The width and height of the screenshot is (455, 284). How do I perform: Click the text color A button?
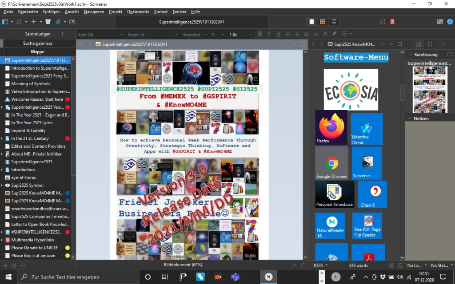point(325,34)
